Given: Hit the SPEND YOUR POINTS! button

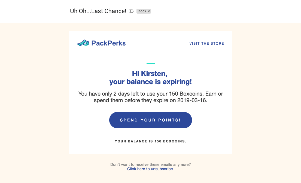Looking at the screenshot, I should pos(150,120).
